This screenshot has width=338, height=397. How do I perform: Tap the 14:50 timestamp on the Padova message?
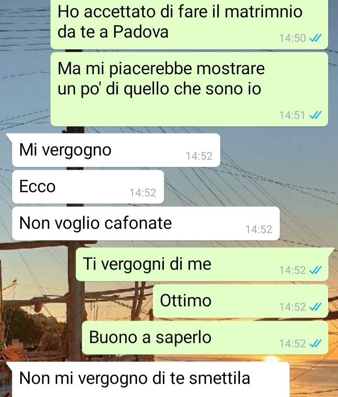(x=292, y=38)
